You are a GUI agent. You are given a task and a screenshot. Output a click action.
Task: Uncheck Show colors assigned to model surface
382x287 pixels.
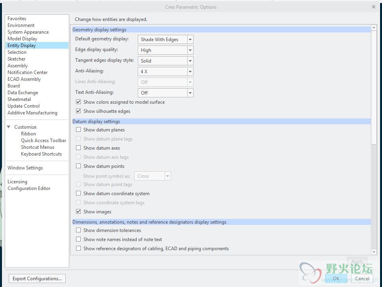(x=78, y=102)
